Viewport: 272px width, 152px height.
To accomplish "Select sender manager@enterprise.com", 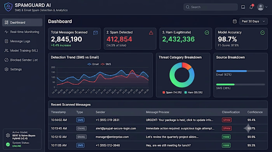I will pyautogui.click(x=112, y=137).
